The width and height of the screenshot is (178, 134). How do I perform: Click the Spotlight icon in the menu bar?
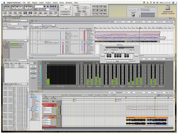pos(173,3)
